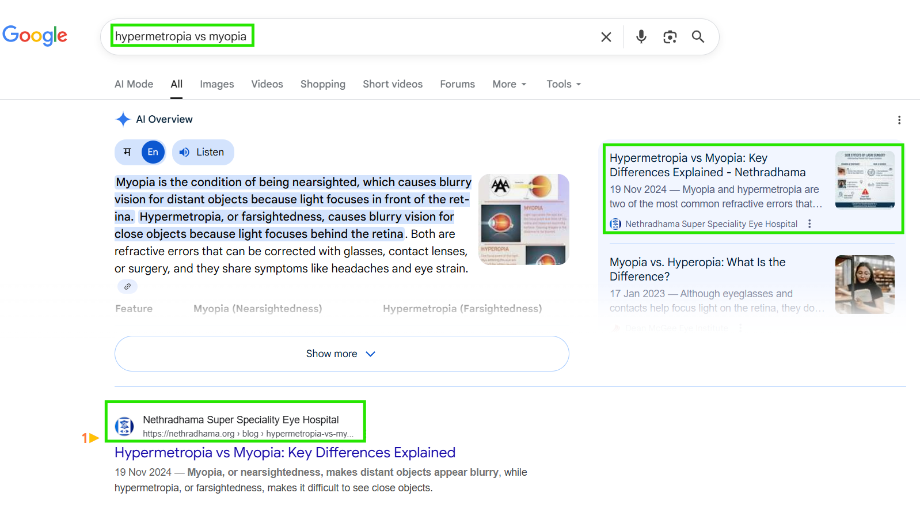Open Myopia vs. Hyperopia difference article card
This screenshot has height=508, width=920.
tap(697, 269)
